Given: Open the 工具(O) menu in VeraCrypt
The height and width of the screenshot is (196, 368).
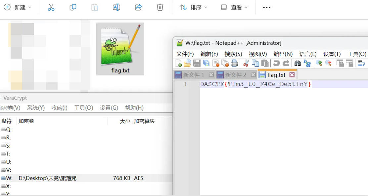Looking at the screenshot, I should pos(83,108).
